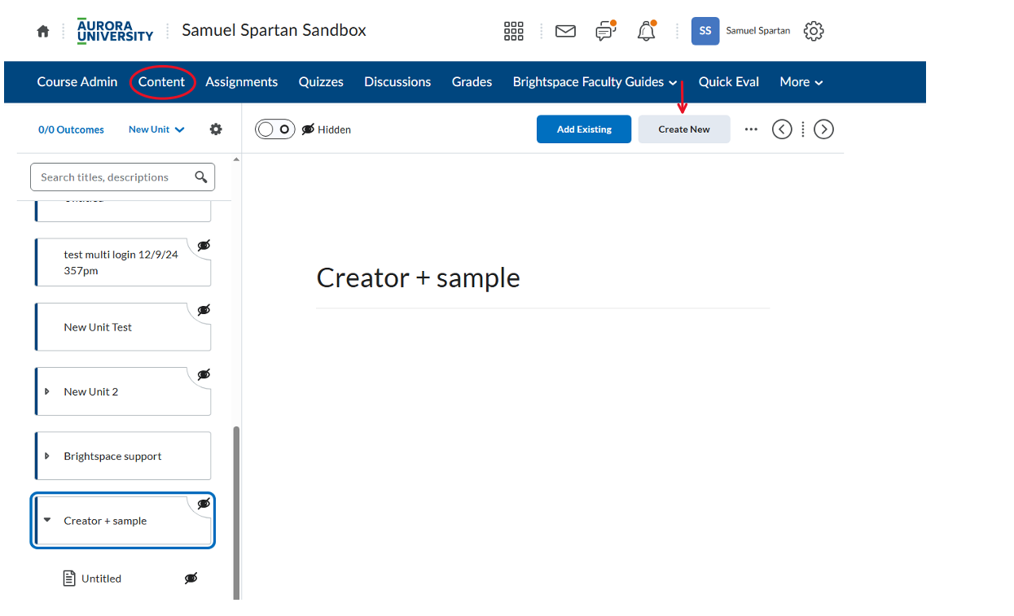
Task: Click the sidebar vertical scrollbar
Action: point(237,513)
